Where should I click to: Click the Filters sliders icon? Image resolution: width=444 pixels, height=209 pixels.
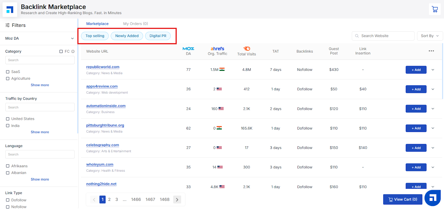(7, 25)
